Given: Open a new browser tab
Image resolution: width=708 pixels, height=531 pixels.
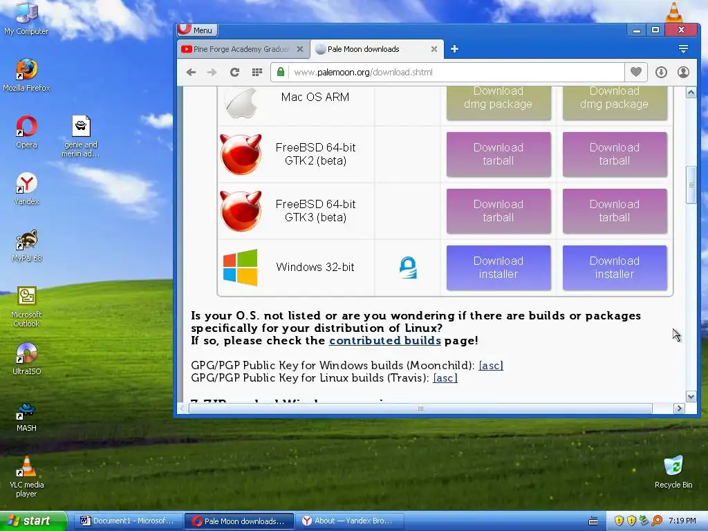Looking at the screenshot, I should pos(454,49).
